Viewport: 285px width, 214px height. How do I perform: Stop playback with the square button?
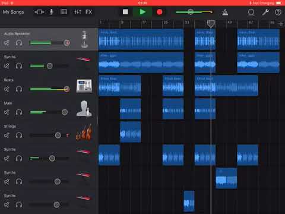(x=125, y=12)
